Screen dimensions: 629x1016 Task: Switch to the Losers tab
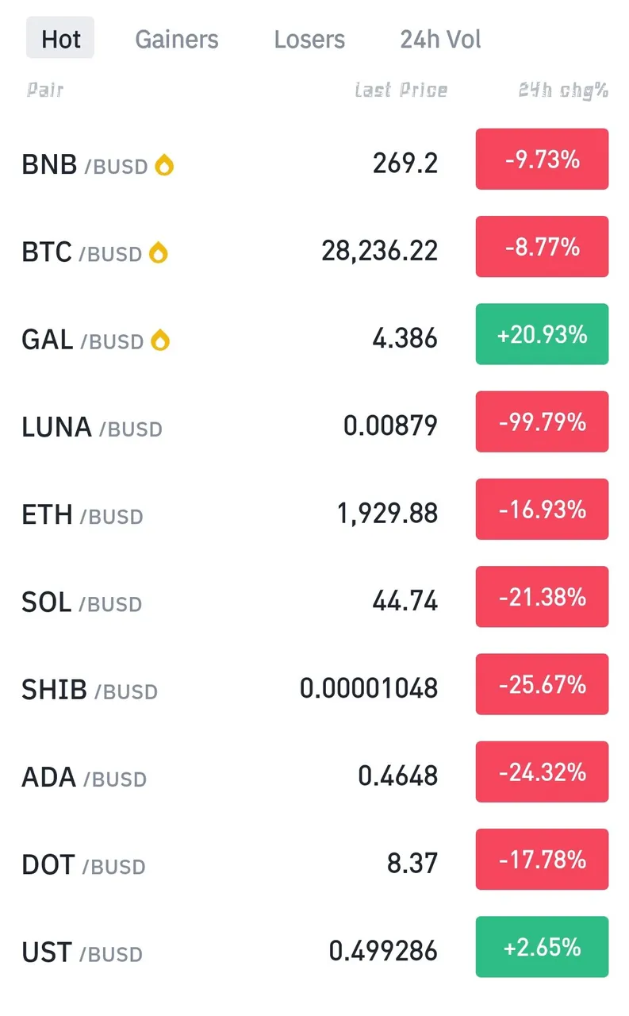309,39
